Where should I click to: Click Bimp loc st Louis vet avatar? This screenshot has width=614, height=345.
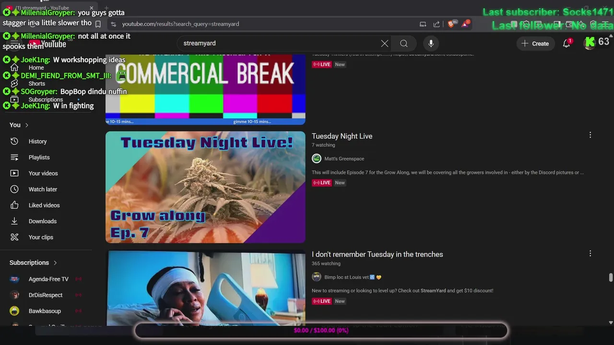(317, 277)
